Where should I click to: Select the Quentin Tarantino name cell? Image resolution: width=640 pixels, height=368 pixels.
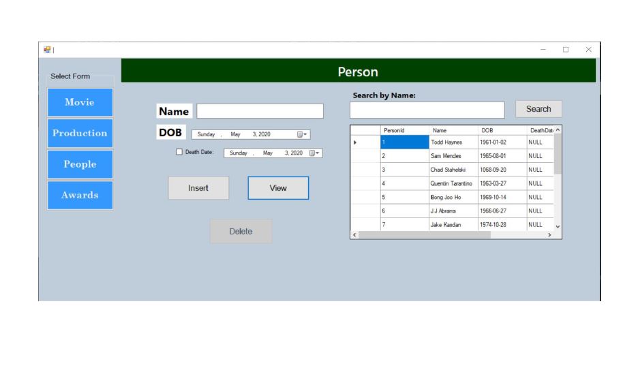pyautogui.click(x=453, y=183)
